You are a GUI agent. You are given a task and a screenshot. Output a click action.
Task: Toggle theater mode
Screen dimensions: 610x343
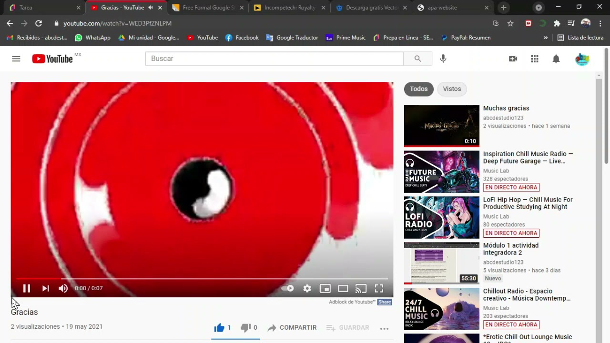pyautogui.click(x=343, y=288)
